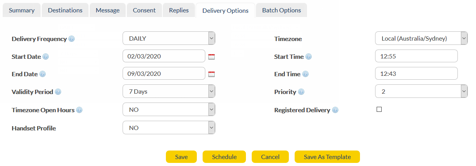The image size is (476, 166).
Task: Click help icon beside Registered Delivery
Action: [x=335, y=110]
